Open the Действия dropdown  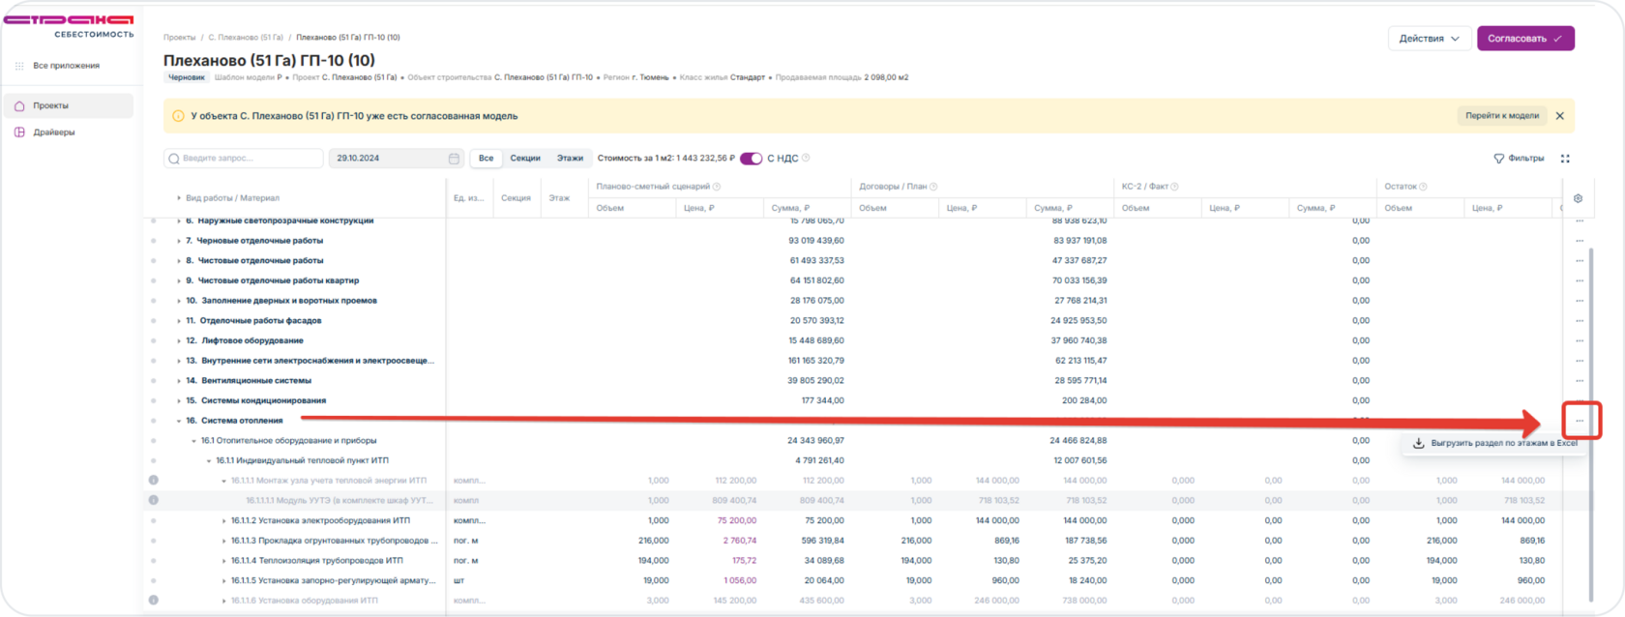tap(1429, 39)
